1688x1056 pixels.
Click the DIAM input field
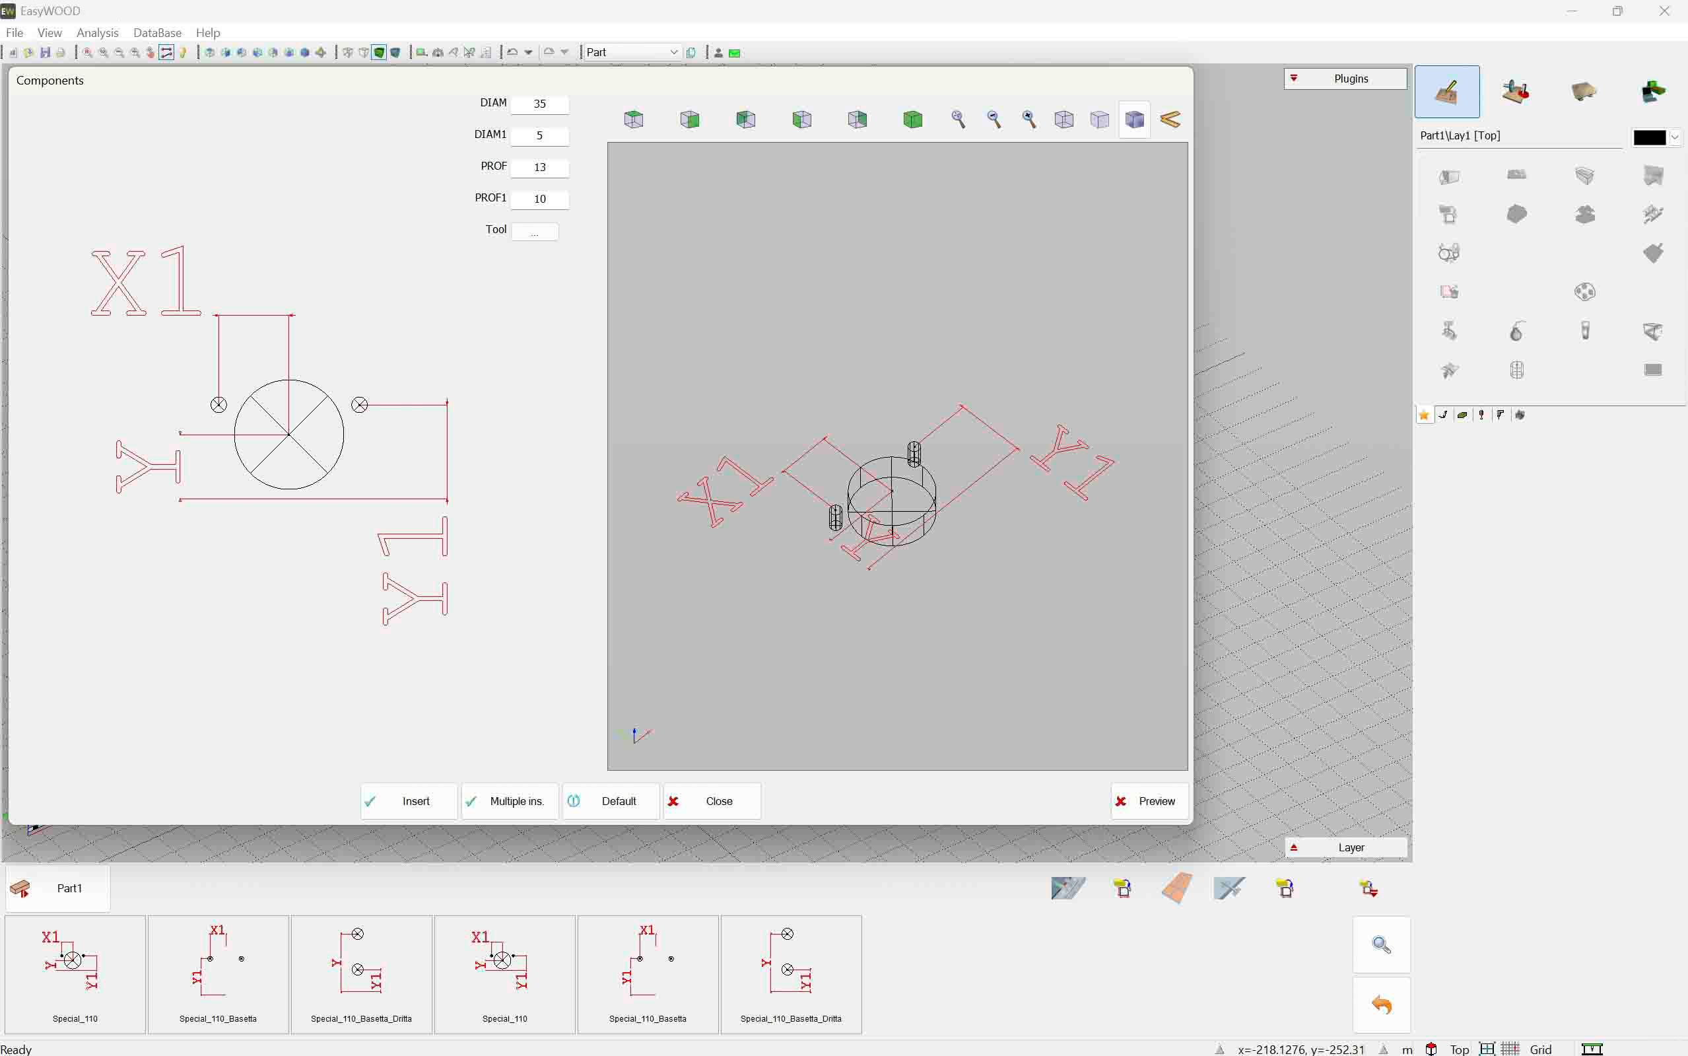539,104
